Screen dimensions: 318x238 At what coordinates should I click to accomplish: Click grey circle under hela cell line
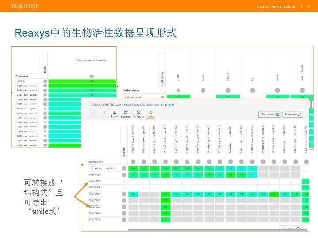coord(203,90)
